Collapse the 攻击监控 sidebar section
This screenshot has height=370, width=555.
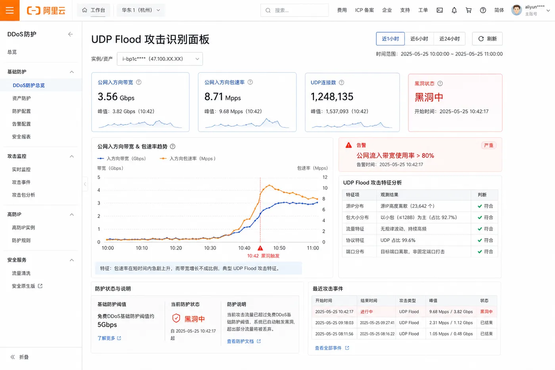coord(72,156)
